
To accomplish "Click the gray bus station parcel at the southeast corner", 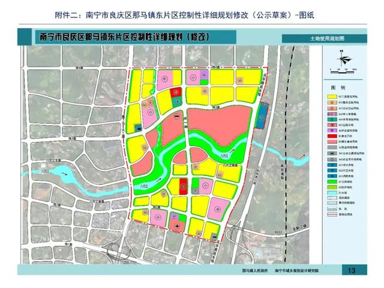I will click(x=215, y=236).
